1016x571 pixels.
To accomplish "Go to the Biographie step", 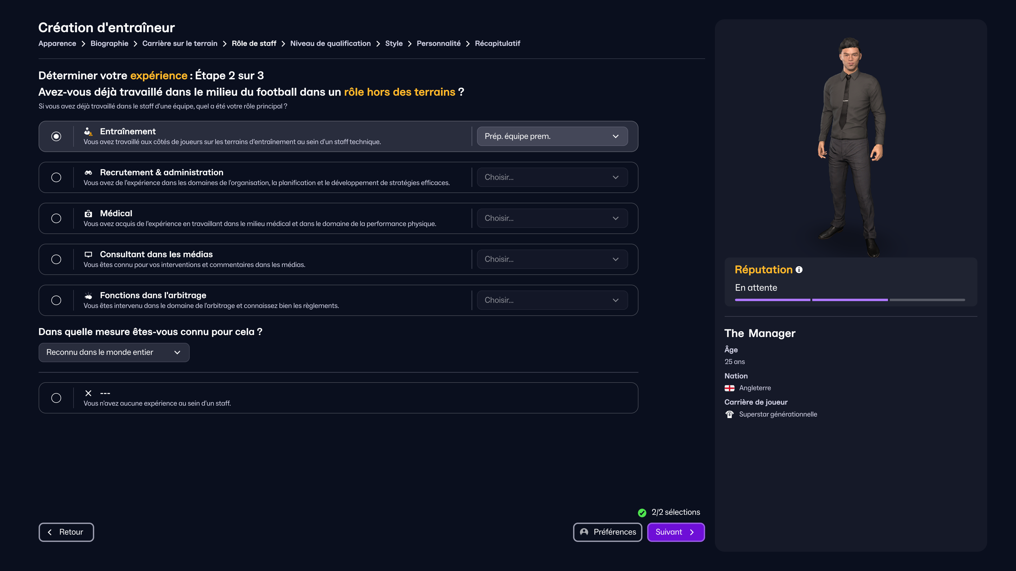I will pyautogui.click(x=109, y=43).
